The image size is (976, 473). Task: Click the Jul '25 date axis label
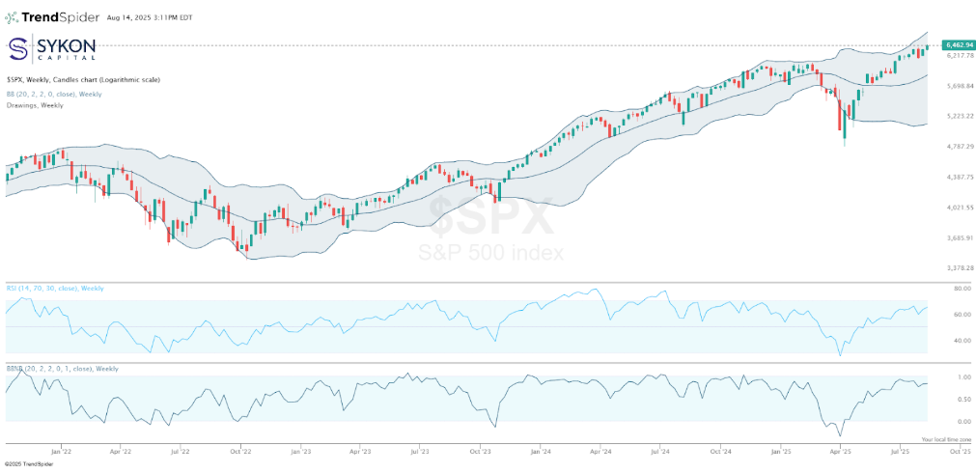(900, 450)
